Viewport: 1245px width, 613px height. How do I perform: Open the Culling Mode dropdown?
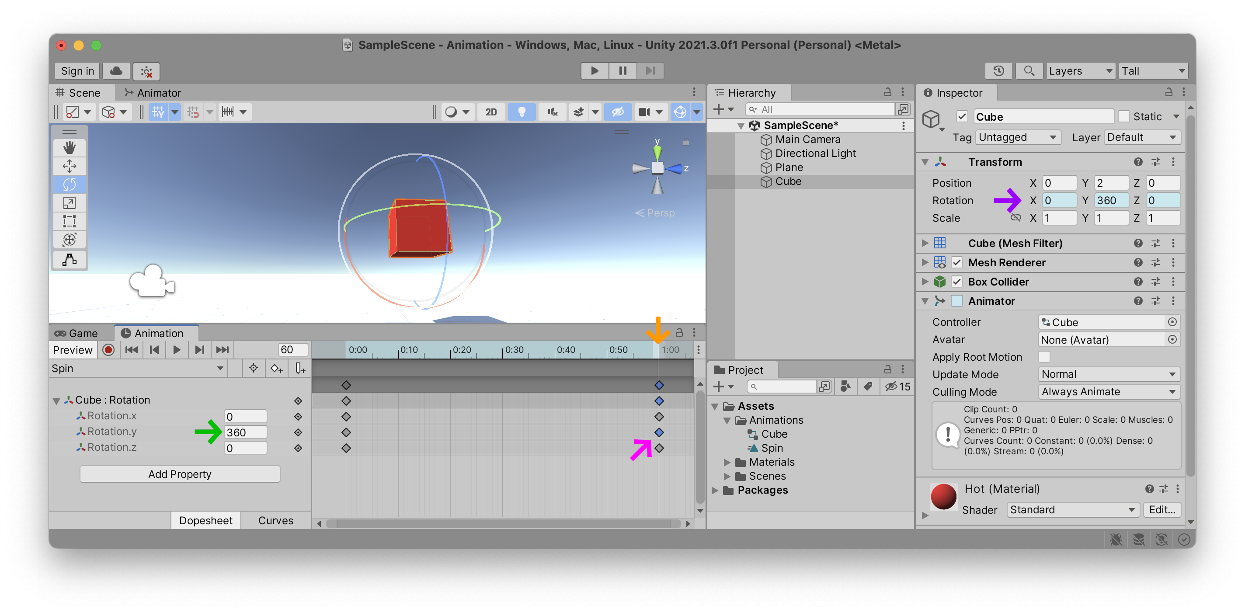1109,392
